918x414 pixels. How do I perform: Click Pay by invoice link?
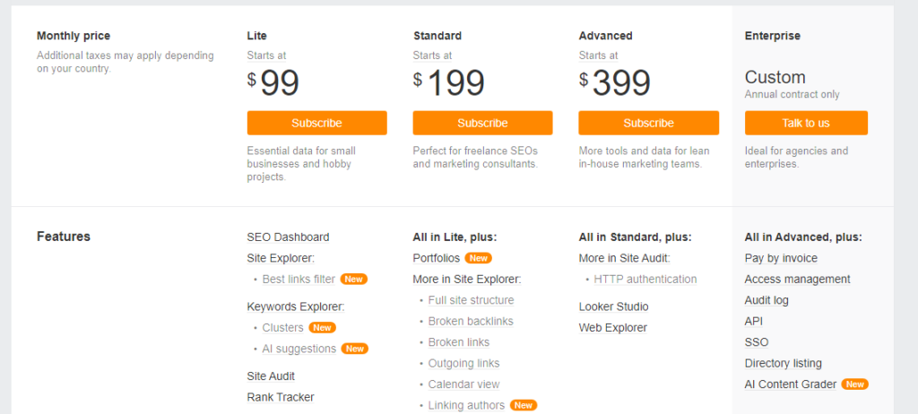(781, 258)
